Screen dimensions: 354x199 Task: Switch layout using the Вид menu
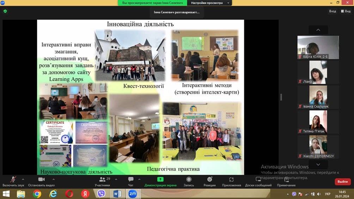pyautogui.click(x=346, y=11)
